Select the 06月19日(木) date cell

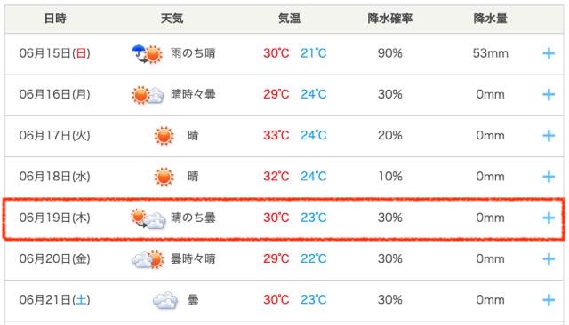(55, 218)
